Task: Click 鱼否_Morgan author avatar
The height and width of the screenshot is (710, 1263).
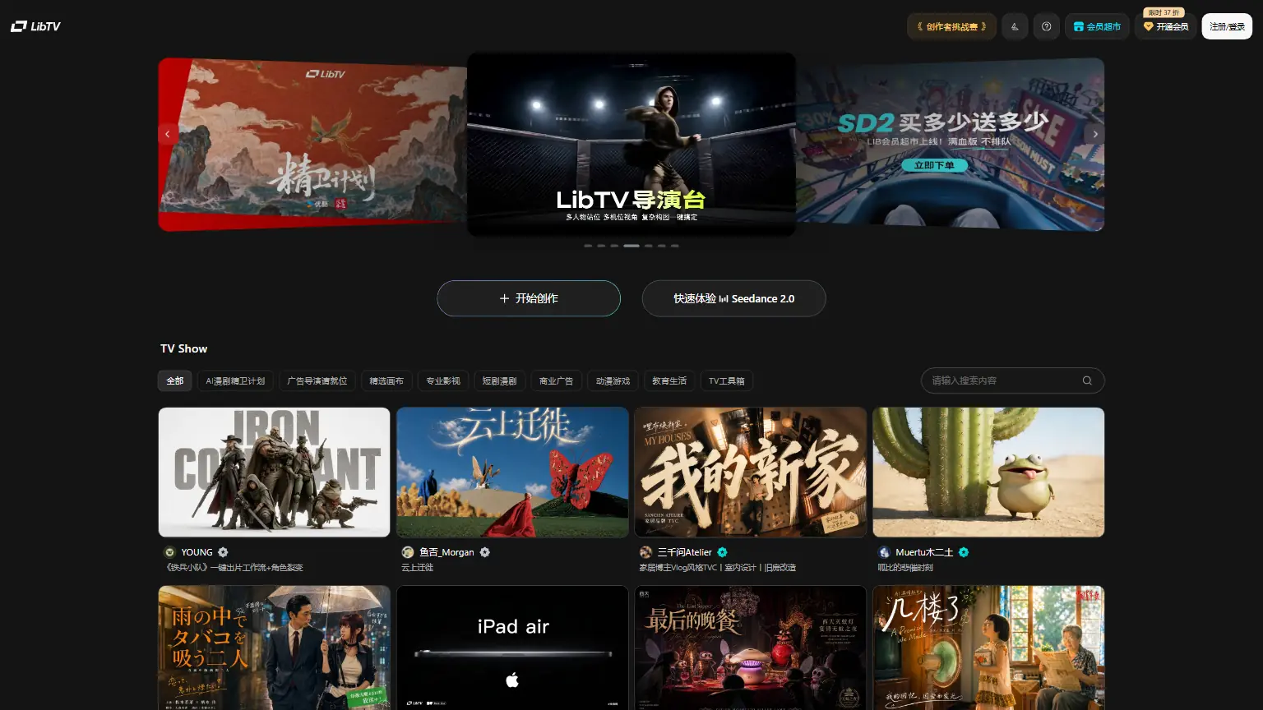Action: (x=408, y=552)
